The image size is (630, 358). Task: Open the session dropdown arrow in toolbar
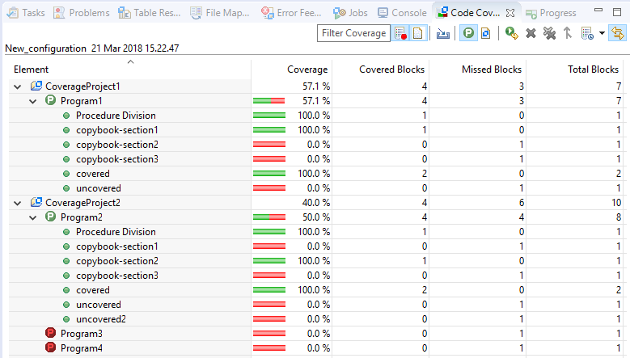tap(601, 33)
